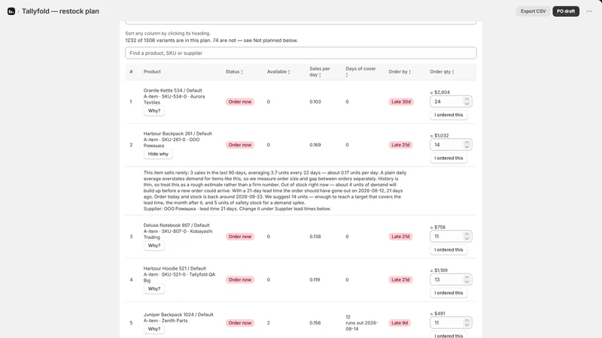Decrease Granite Kettle 534 order quantity stepper
The height and width of the screenshot is (338, 602).
(x=467, y=104)
